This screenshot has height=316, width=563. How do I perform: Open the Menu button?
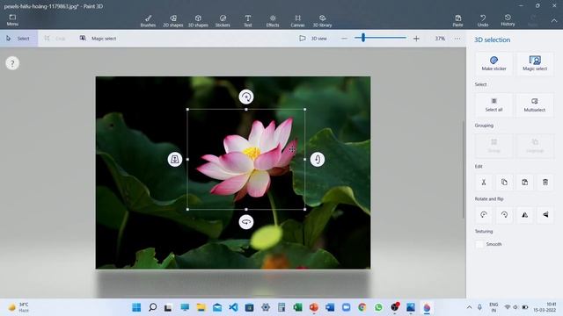12,20
